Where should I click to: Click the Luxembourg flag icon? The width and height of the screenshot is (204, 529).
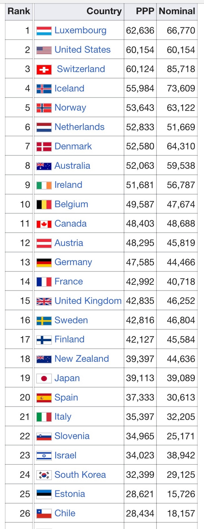(x=44, y=31)
